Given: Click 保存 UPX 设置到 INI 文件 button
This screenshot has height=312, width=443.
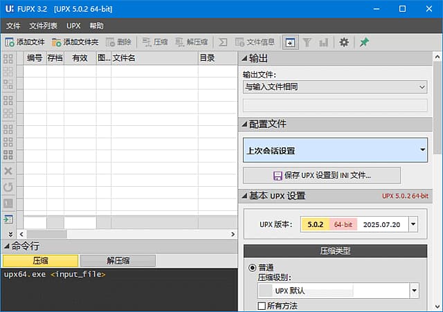Looking at the screenshot, I should click(322, 176).
